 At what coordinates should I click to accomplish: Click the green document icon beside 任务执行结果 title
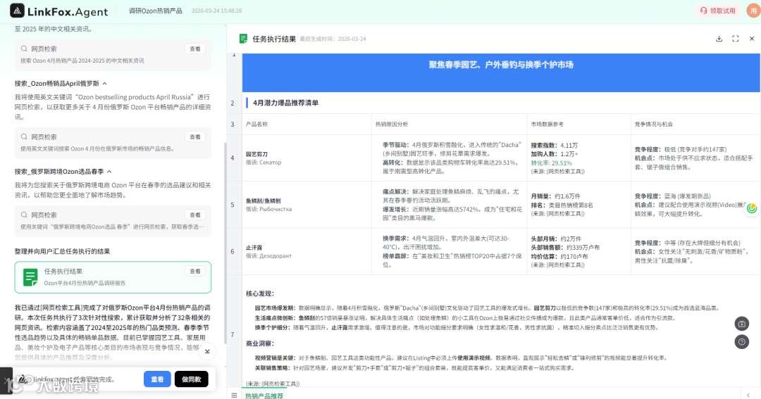(243, 39)
